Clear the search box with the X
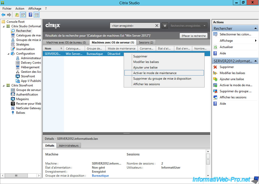The image size is (259, 184). 157,26
